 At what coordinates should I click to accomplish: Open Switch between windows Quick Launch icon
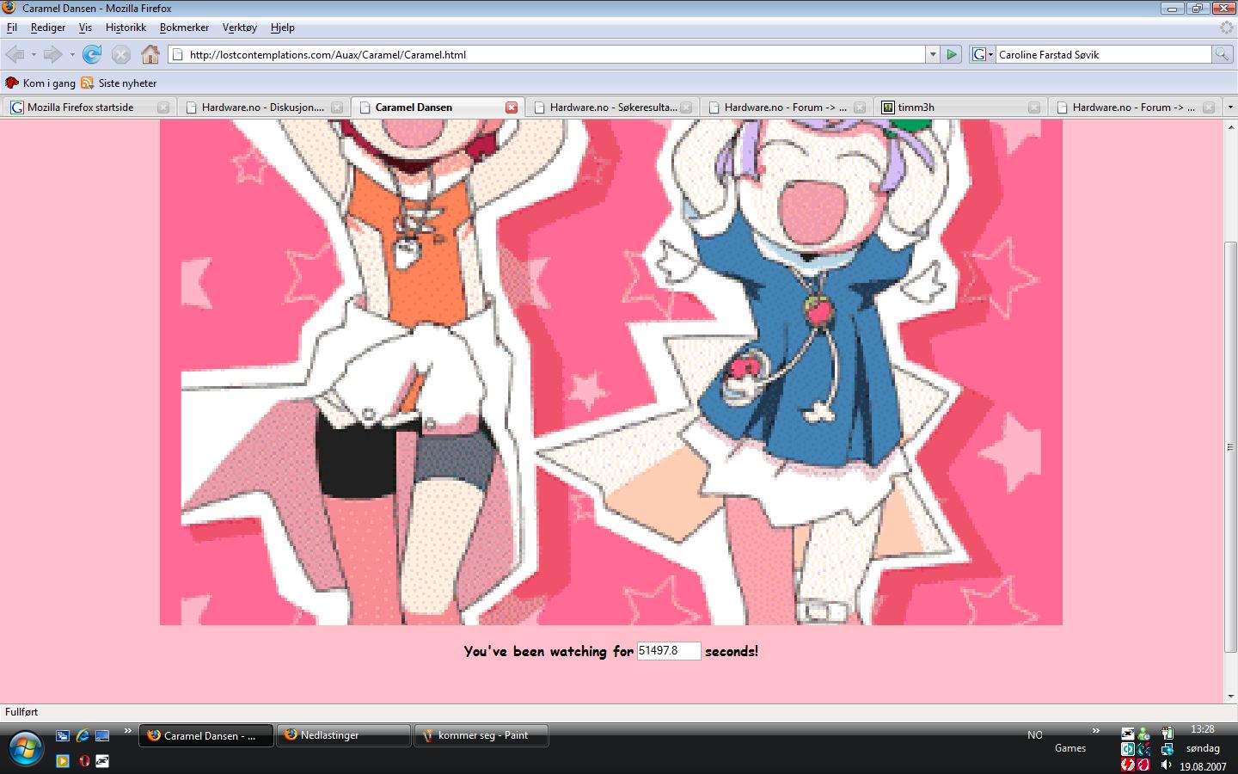click(x=62, y=735)
